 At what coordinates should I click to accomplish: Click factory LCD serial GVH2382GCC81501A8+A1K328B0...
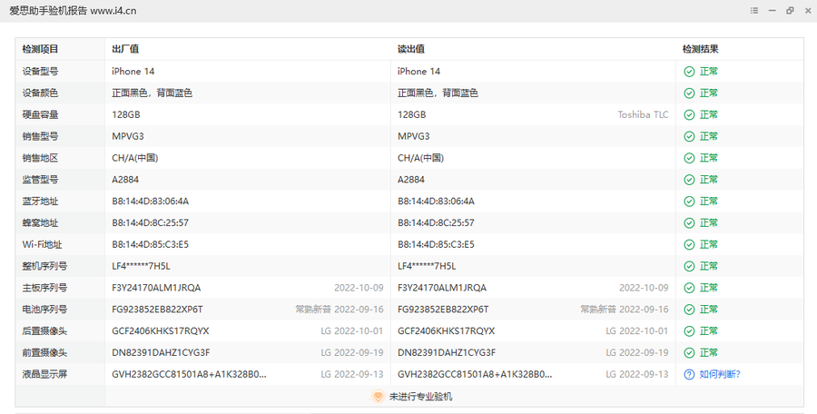click(x=189, y=374)
